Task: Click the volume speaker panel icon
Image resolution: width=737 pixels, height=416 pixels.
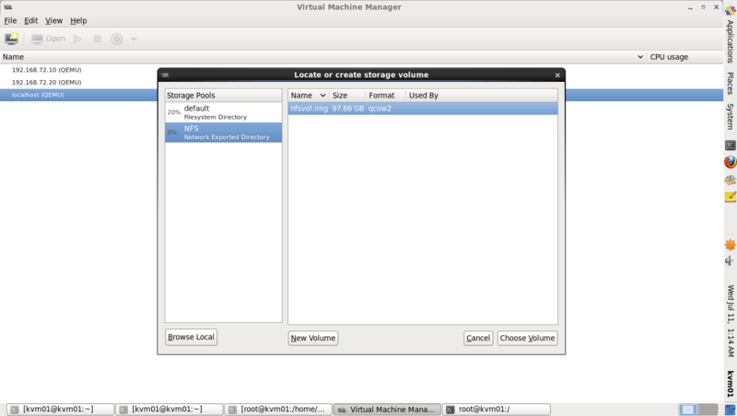Action: [730, 260]
